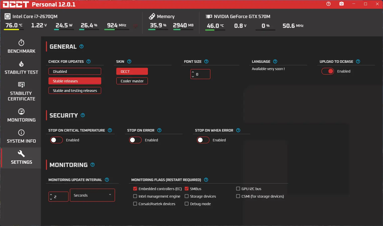Screen dimensions: 383x226
Task: Click the Intel Core CPU chip icon
Action: pyautogui.click(x=8, y=17)
